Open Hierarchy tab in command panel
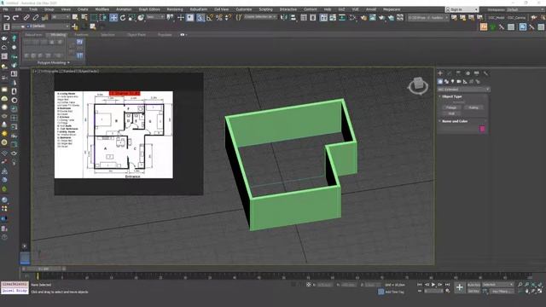The height and width of the screenshot is (307, 546). pos(458,73)
